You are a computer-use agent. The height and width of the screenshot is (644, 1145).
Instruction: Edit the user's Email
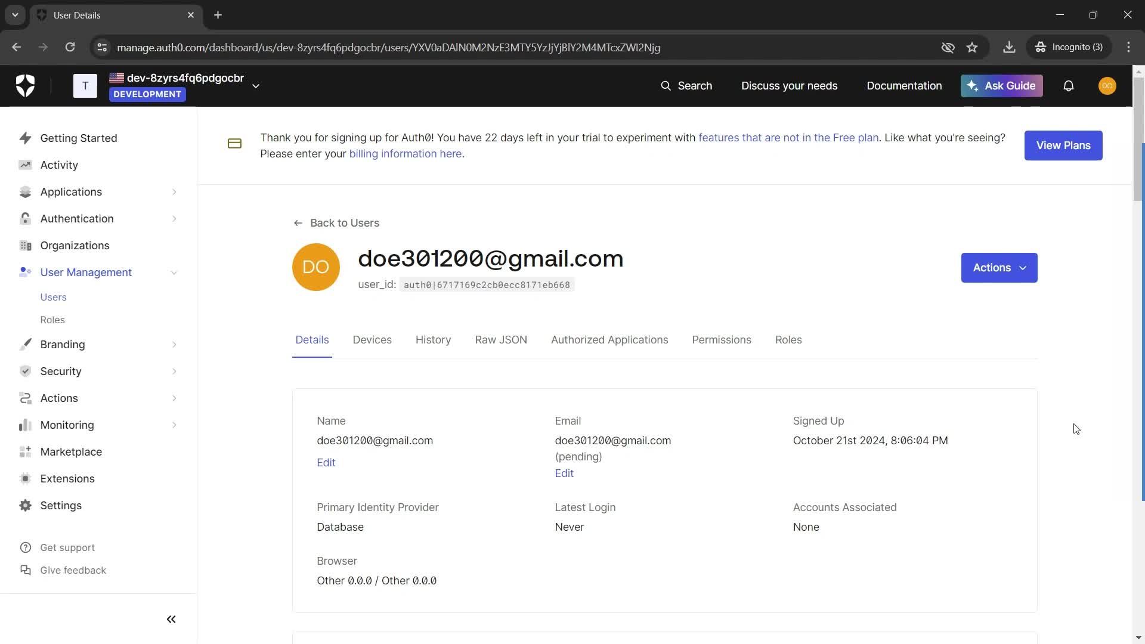click(564, 473)
